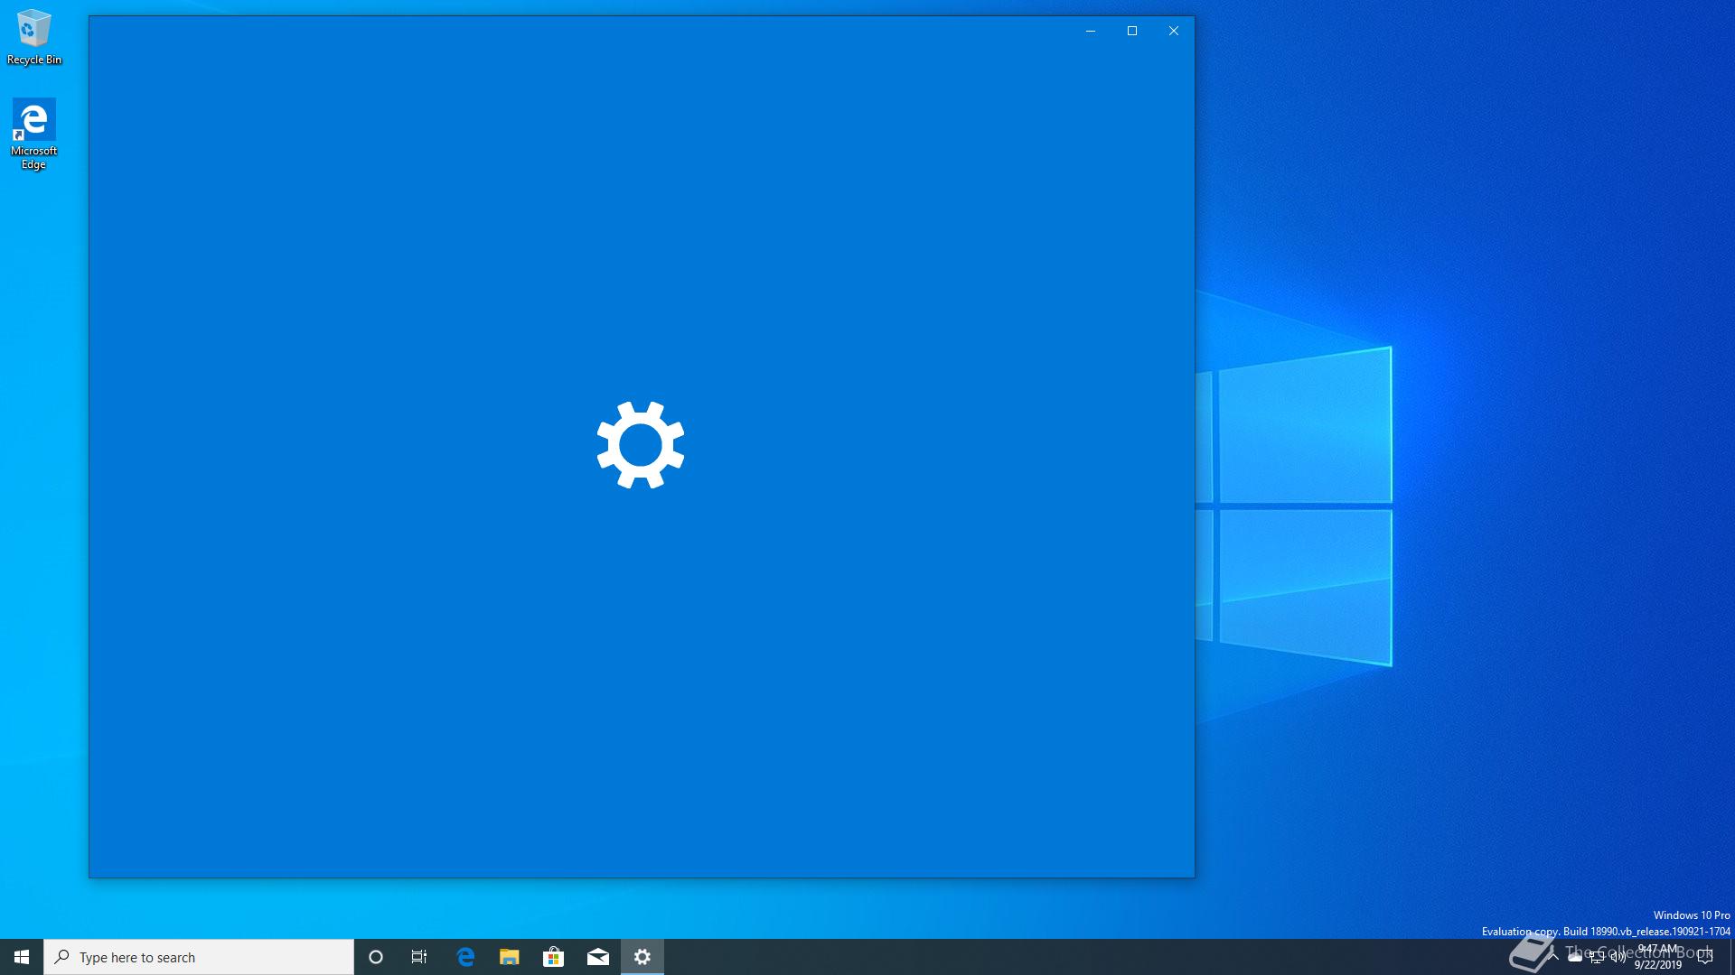Open Microsoft Store from the taskbar
The height and width of the screenshot is (975, 1735).
pos(553,957)
